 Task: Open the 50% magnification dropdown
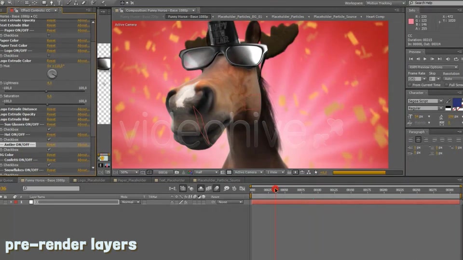[129, 172]
